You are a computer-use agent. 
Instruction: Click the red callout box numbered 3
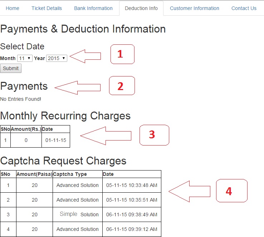(154, 135)
